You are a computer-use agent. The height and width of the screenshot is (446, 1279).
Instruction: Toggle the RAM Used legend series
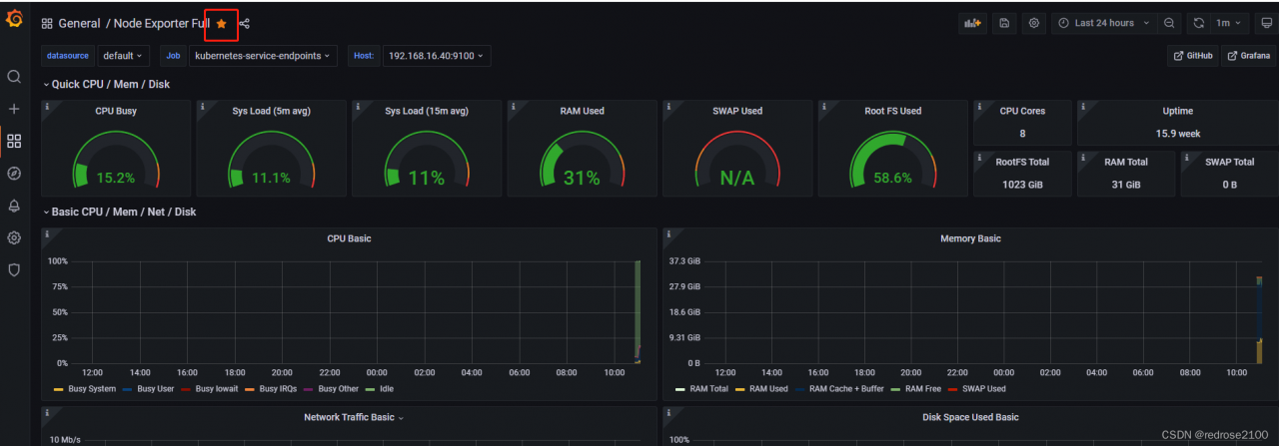tap(761, 388)
